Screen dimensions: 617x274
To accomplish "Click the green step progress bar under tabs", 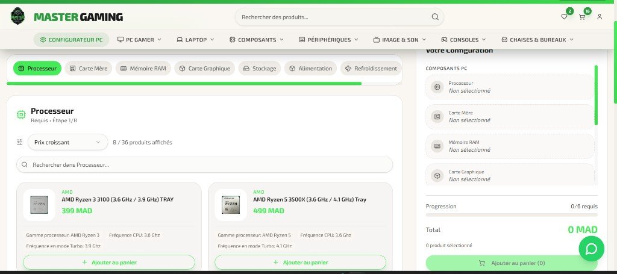I will pyautogui.click(x=184, y=83).
